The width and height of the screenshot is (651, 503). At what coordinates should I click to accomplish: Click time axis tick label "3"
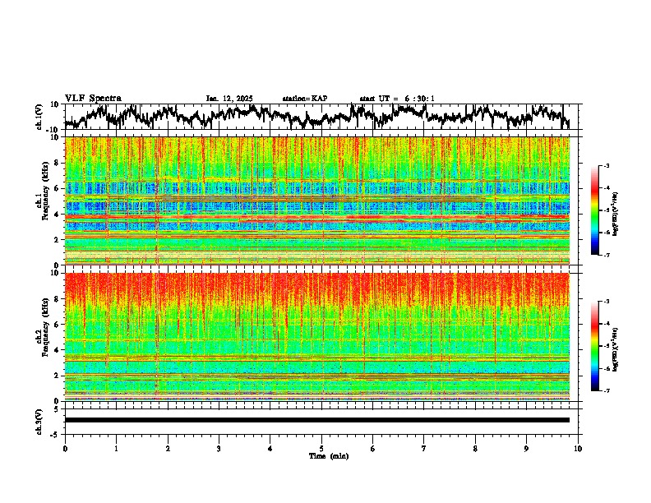pos(219,449)
